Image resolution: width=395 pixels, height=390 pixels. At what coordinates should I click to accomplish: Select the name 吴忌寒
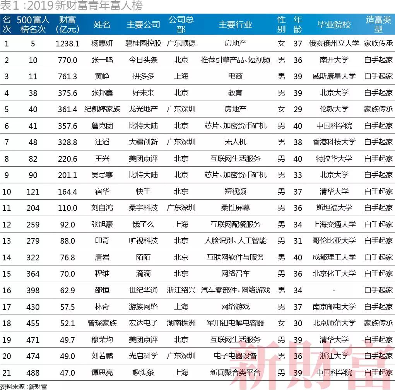pyautogui.click(x=102, y=175)
